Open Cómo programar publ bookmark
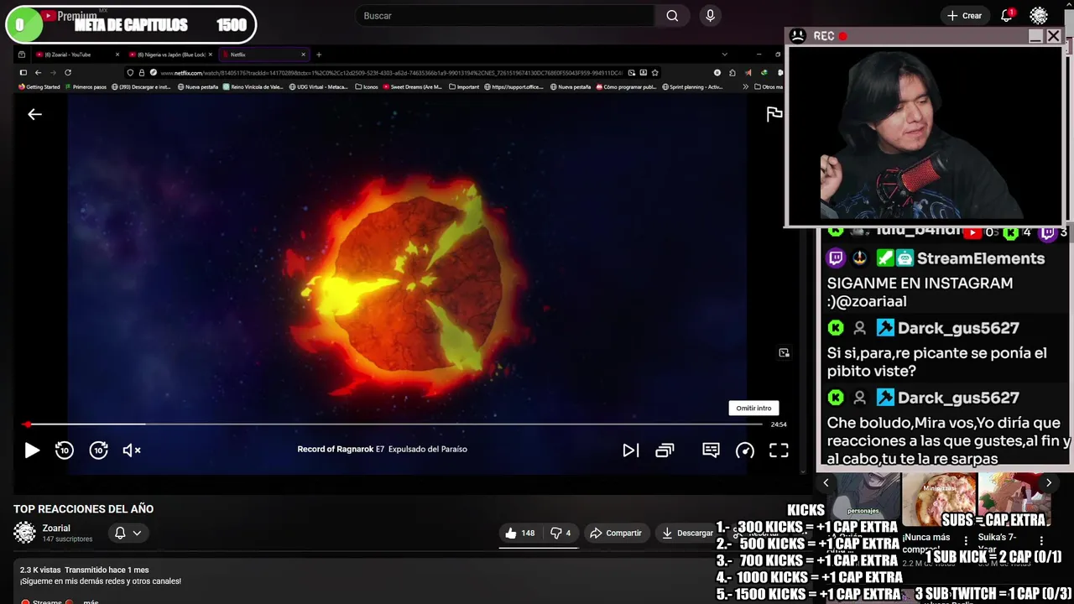The height and width of the screenshot is (604, 1074). coord(626,86)
